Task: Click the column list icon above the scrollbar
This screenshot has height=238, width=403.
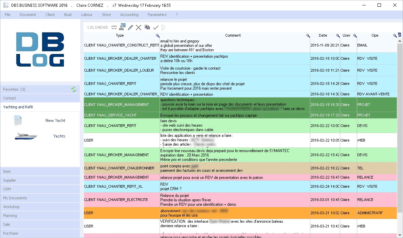Action: 399,35
